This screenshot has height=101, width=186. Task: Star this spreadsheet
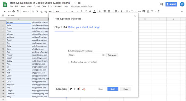(x=75, y=3)
